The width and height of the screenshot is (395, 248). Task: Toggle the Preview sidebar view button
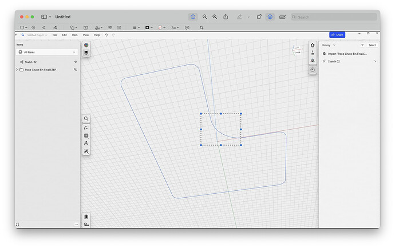44,17
